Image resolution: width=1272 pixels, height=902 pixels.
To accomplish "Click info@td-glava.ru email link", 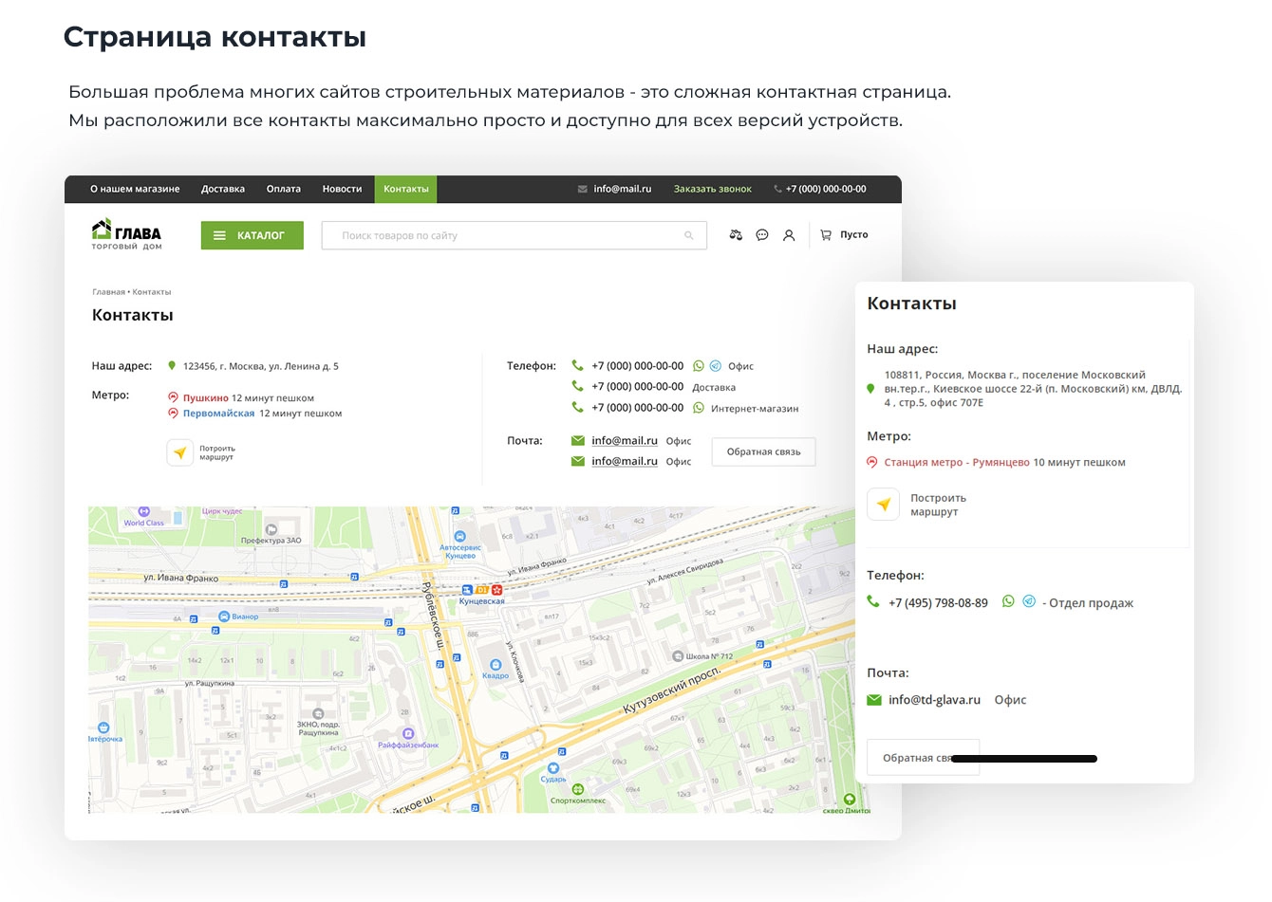I will [x=934, y=700].
